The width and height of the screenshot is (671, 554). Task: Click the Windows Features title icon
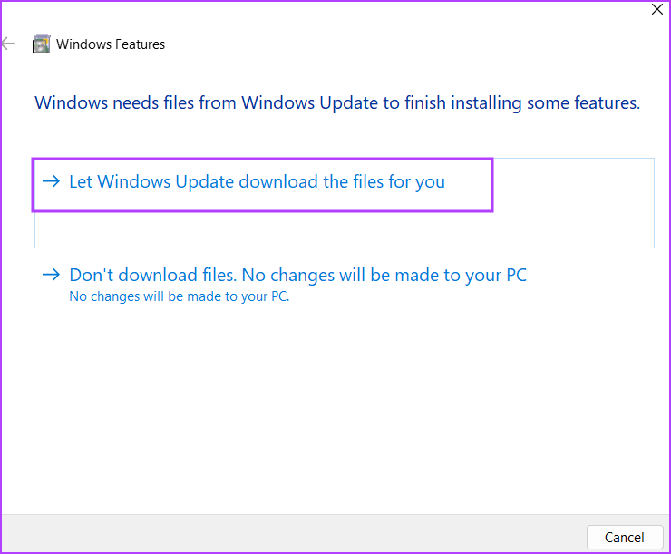click(x=42, y=44)
